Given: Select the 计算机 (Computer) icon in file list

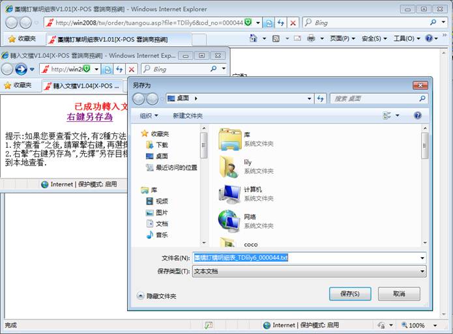Looking at the screenshot, I should [x=229, y=193].
